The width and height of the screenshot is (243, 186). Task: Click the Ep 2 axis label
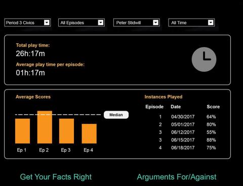[x=44, y=150]
